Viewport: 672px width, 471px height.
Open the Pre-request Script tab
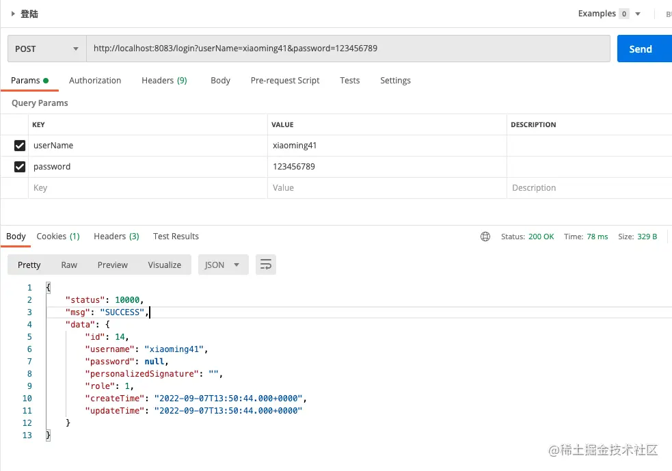click(285, 81)
